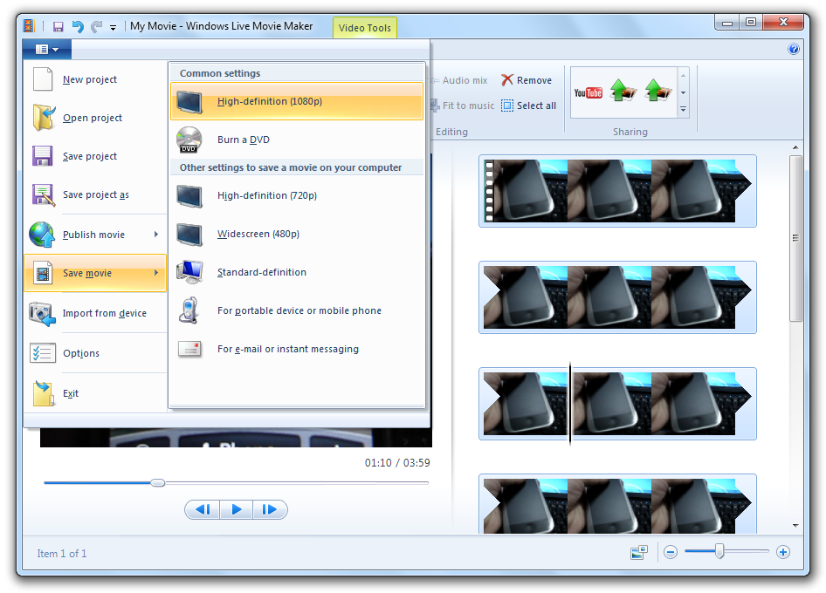Screen dimensions: 826x593
Task: Select the third clip row with playhead
Action: click(x=617, y=404)
